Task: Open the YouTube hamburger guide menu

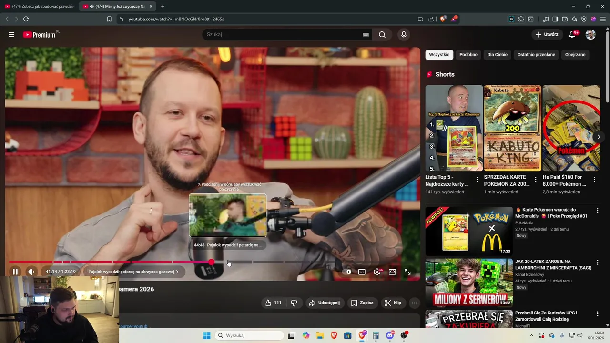Action: (x=11, y=35)
